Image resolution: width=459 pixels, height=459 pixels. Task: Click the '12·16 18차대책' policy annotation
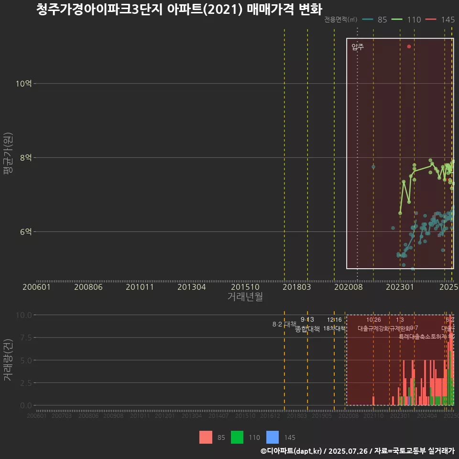(x=334, y=324)
